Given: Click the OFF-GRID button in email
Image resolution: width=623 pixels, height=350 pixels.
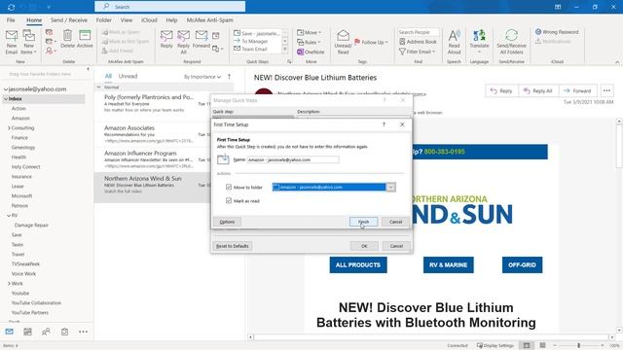Looking at the screenshot, I should click(x=522, y=264).
